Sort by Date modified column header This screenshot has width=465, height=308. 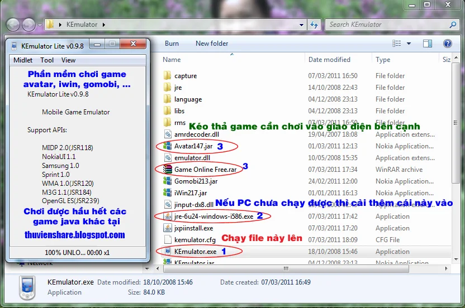point(329,60)
